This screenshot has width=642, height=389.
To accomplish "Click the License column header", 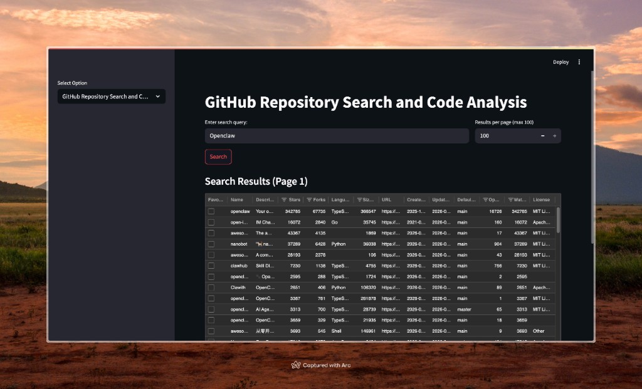I will (542, 200).
